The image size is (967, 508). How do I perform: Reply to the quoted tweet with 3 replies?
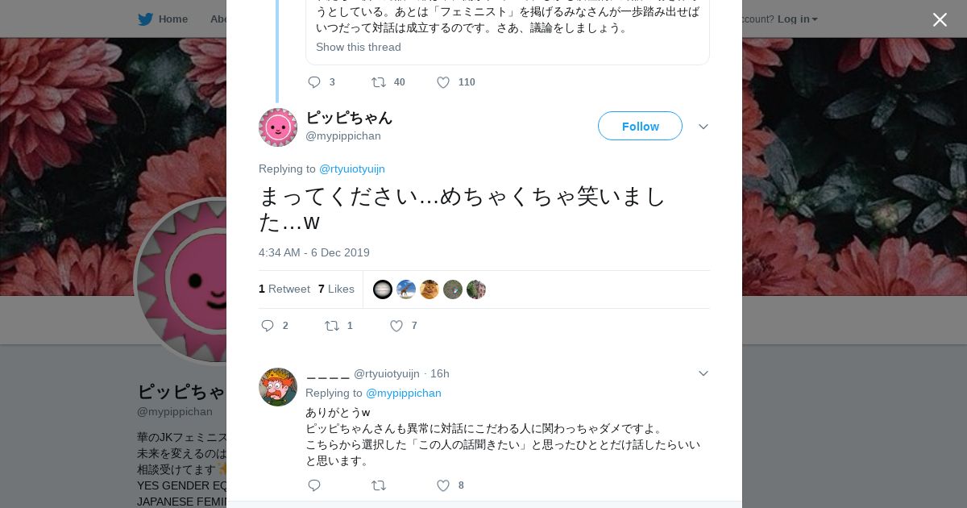pos(314,82)
